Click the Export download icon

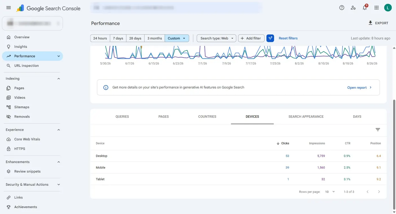(x=370, y=23)
